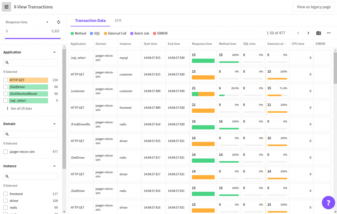
Task: Click the orange response bar of /customer row
Action: 207,94
